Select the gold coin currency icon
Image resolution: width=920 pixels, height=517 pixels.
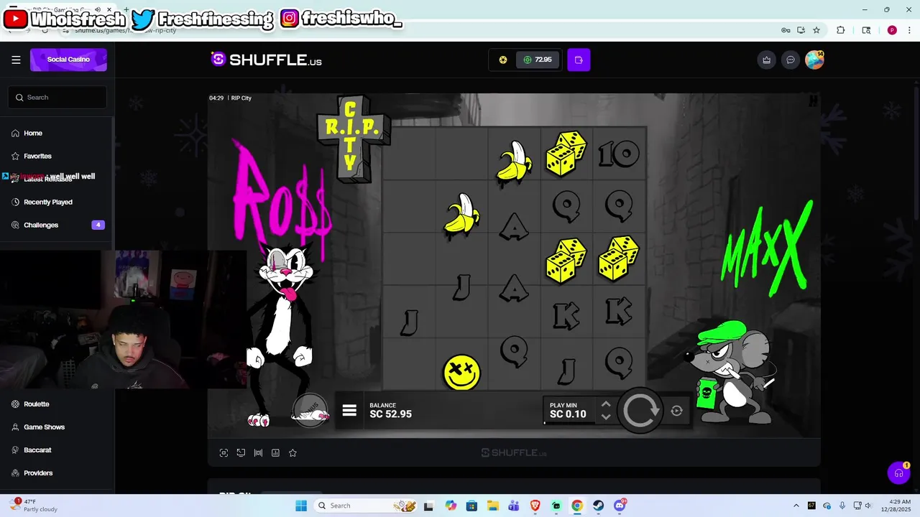pyautogui.click(x=503, y=60)
